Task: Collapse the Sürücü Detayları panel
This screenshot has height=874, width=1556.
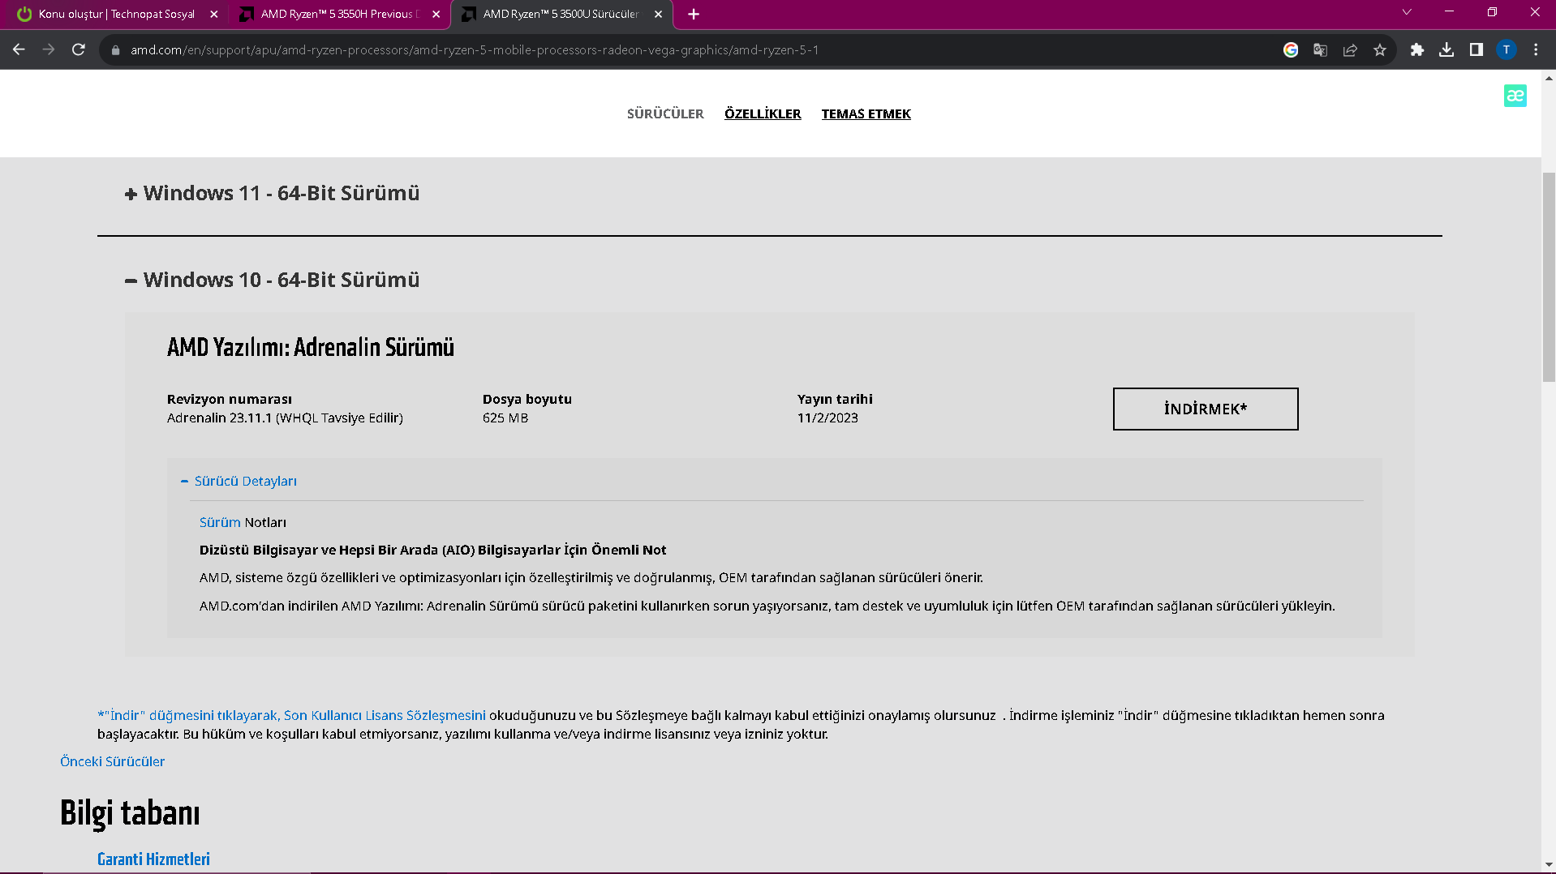Action: [x=239, y=482]
